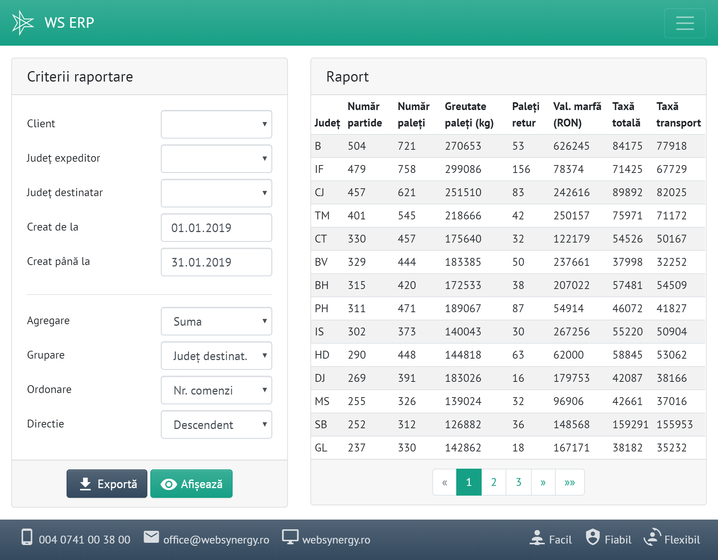Click the Facil person icon
The width and height of the screenshot is (718, 560).
point(537,538)
